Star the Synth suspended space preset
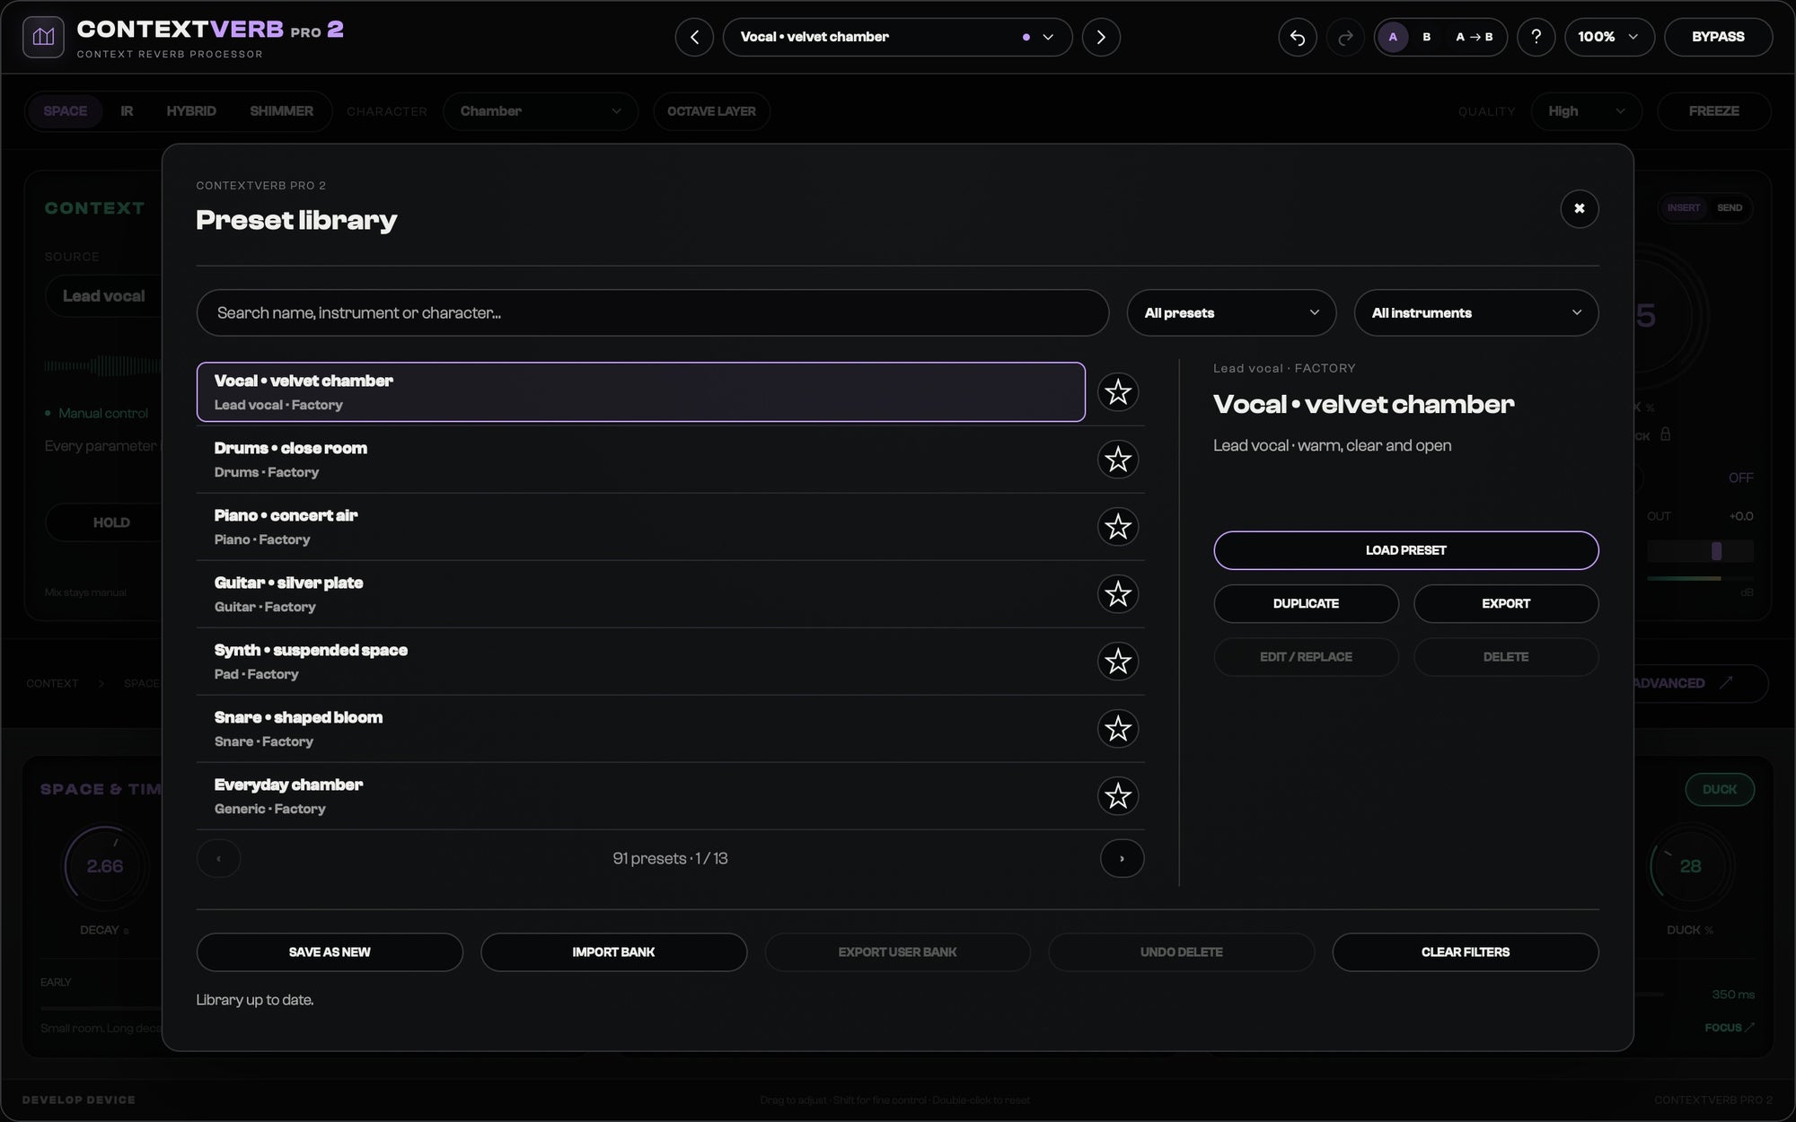Viewport: 1796px width, 1122px height. [x=1118, y=662]
